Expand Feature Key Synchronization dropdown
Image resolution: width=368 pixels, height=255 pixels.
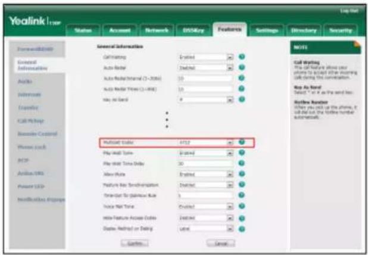click(230, 185)
